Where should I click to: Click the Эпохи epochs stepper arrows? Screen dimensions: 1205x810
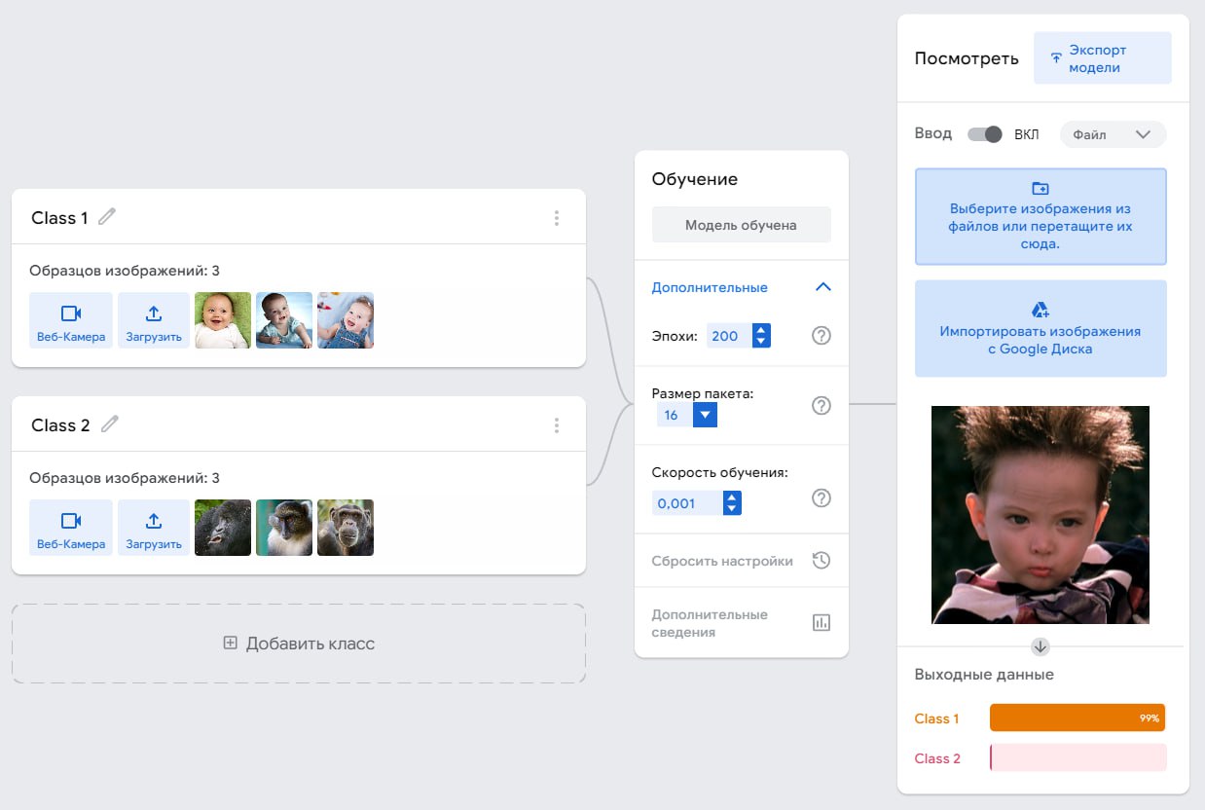(761, 336)
